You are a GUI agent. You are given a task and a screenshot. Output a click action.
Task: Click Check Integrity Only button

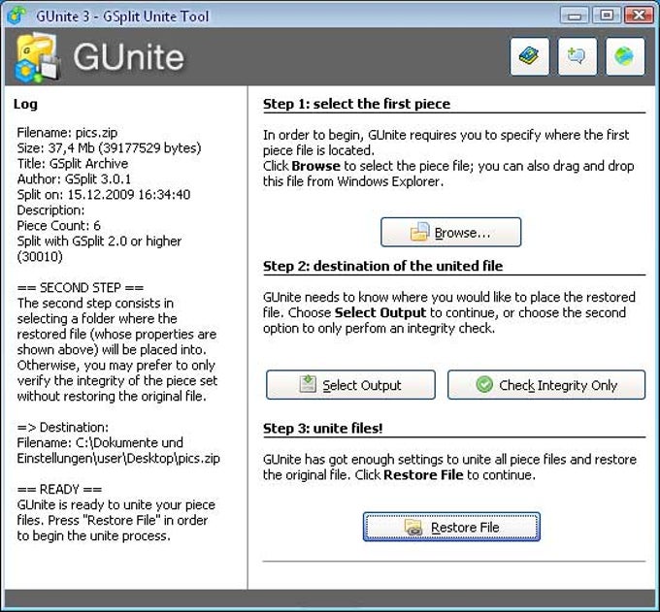(546, 385)
